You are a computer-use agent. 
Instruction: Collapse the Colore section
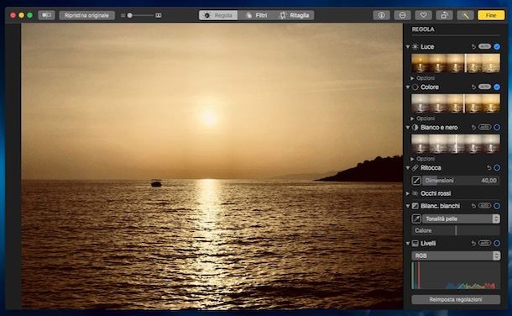[408, 87]
